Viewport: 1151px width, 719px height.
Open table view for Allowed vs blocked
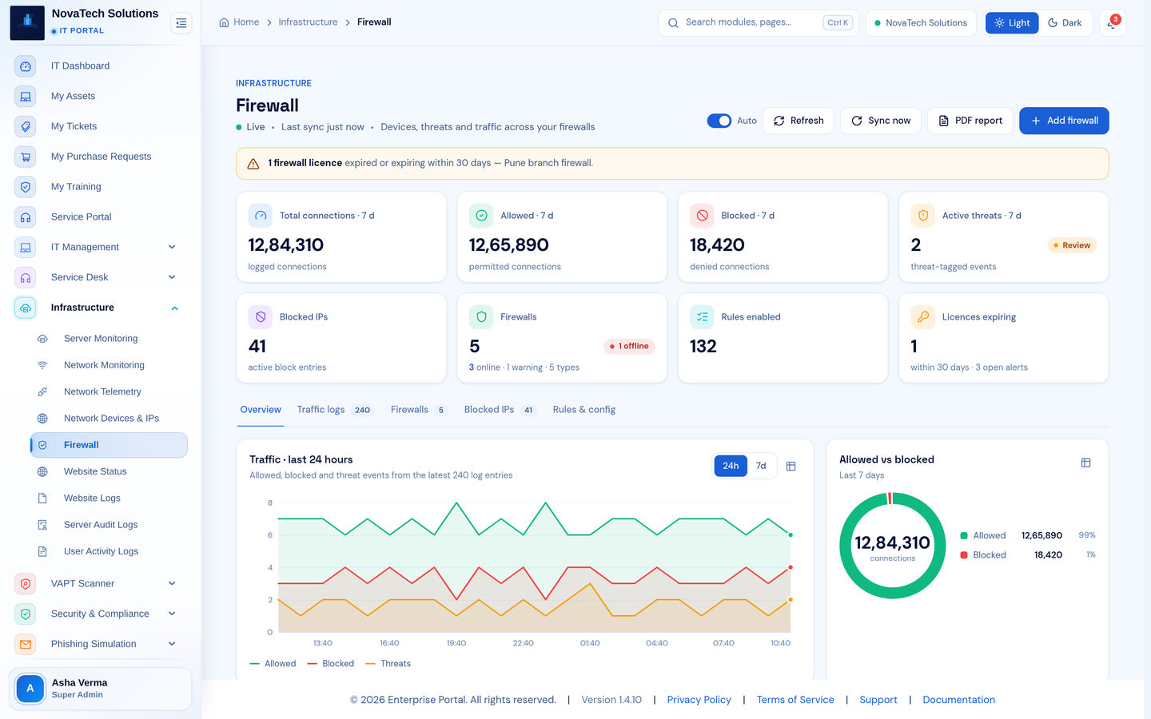click(x=1085, y=463)
